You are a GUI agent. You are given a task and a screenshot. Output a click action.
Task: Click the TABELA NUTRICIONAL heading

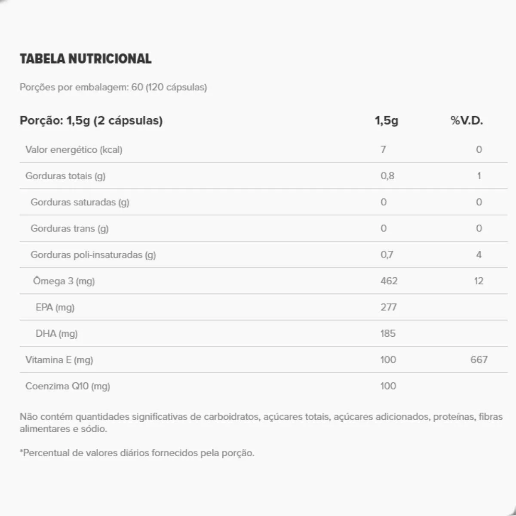click(x=86, y=59)
